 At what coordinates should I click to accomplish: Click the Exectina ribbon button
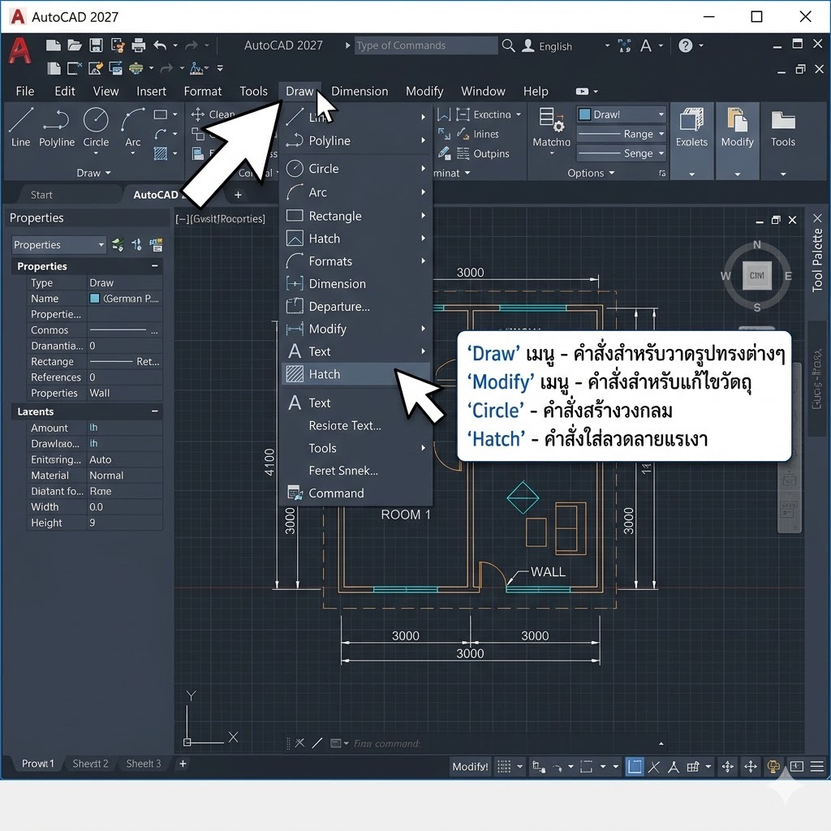(x=488, y=114)
